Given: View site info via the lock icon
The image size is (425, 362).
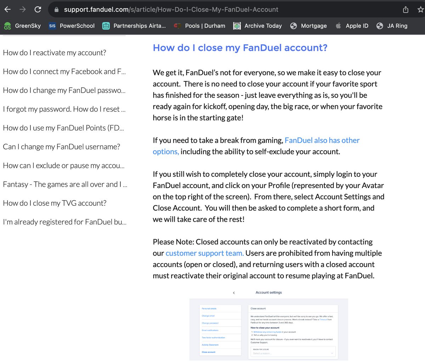Looking at the screenshot, I should 56,10.
